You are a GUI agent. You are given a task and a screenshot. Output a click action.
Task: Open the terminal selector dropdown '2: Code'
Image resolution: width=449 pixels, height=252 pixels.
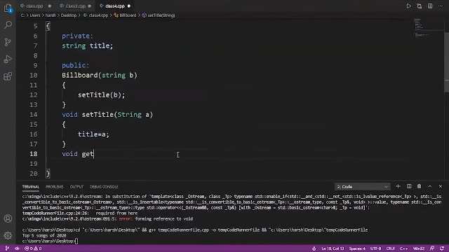click(x=362, y=187)
